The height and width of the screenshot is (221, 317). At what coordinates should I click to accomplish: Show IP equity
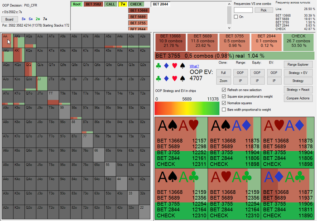pyautogui.click(x=257, y=81)
